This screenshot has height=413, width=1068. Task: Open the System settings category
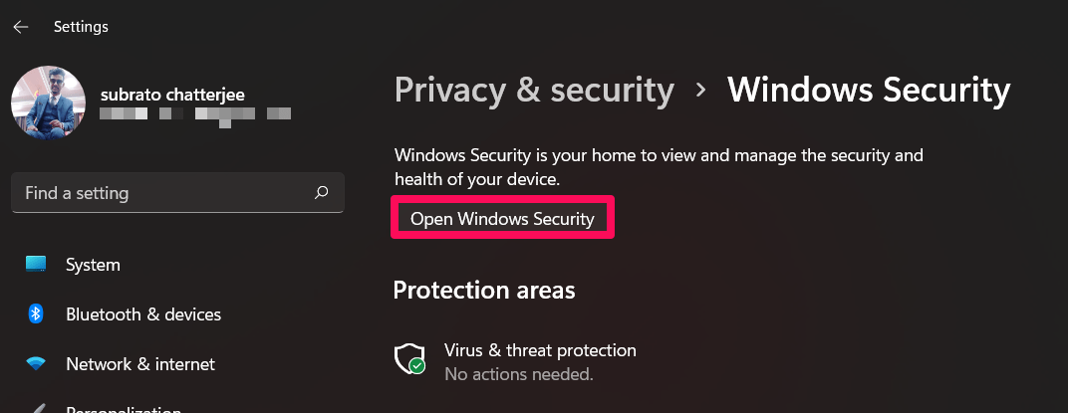click(93, 265)
